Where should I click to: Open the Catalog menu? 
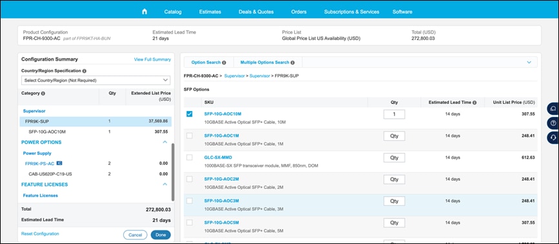[x=173, y=12]
